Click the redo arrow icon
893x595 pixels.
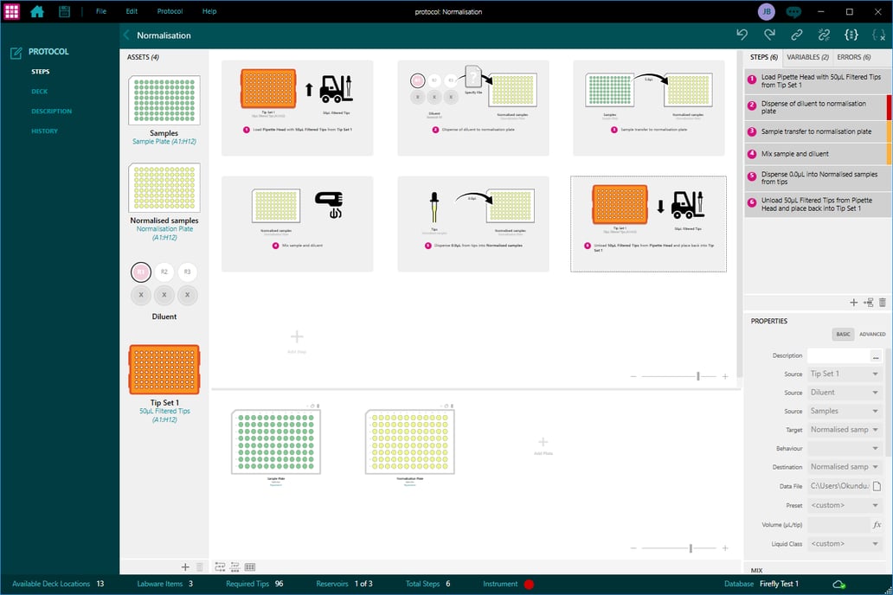(769, 35)
